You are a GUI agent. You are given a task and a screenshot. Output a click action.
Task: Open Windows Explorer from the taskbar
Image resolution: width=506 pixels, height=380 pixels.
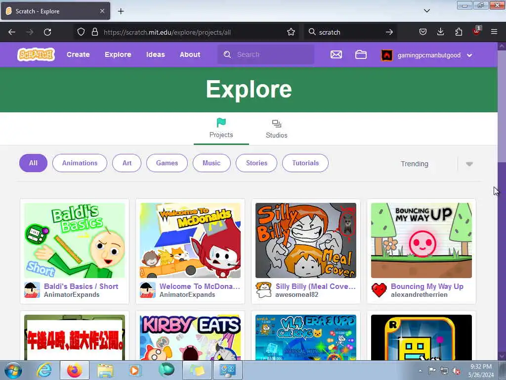[105, 371]
